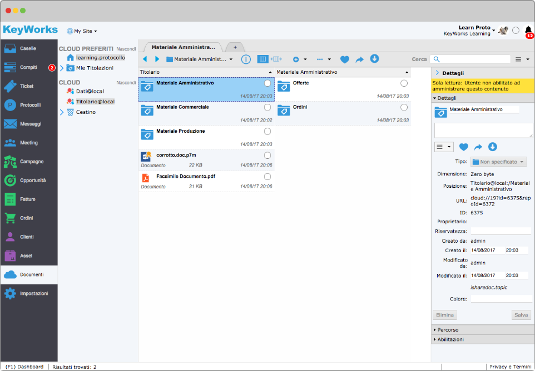Open Fatture in the sidebar
535x371 pixels.
click(29, 199)
